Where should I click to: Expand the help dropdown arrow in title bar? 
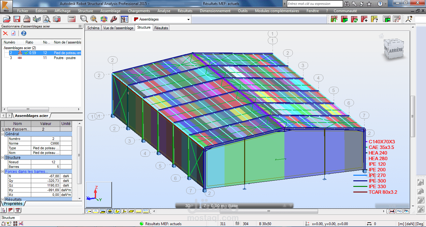tap(386, 4)
